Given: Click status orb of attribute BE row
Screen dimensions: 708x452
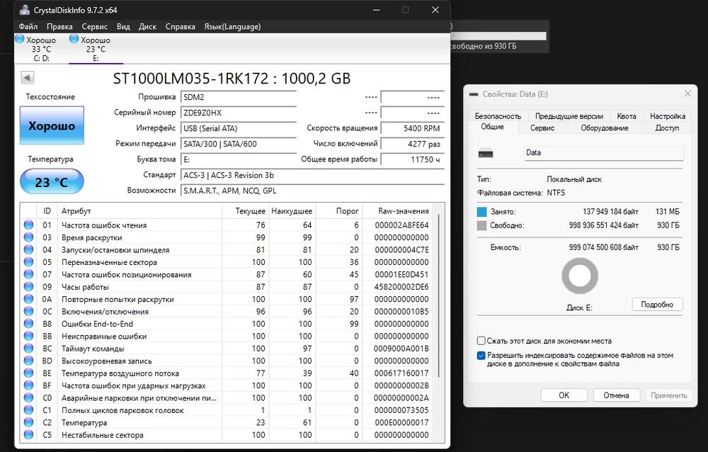Looking at the screenshot, I should coord(28,373).
